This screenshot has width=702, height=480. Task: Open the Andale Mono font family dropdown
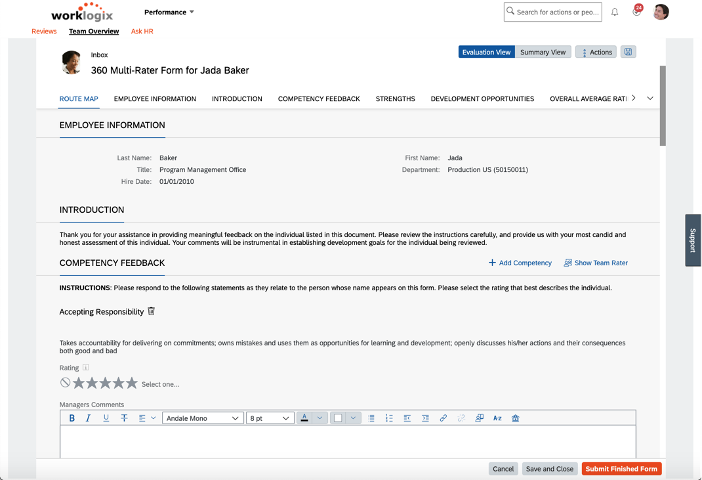(x=203, y=418)
